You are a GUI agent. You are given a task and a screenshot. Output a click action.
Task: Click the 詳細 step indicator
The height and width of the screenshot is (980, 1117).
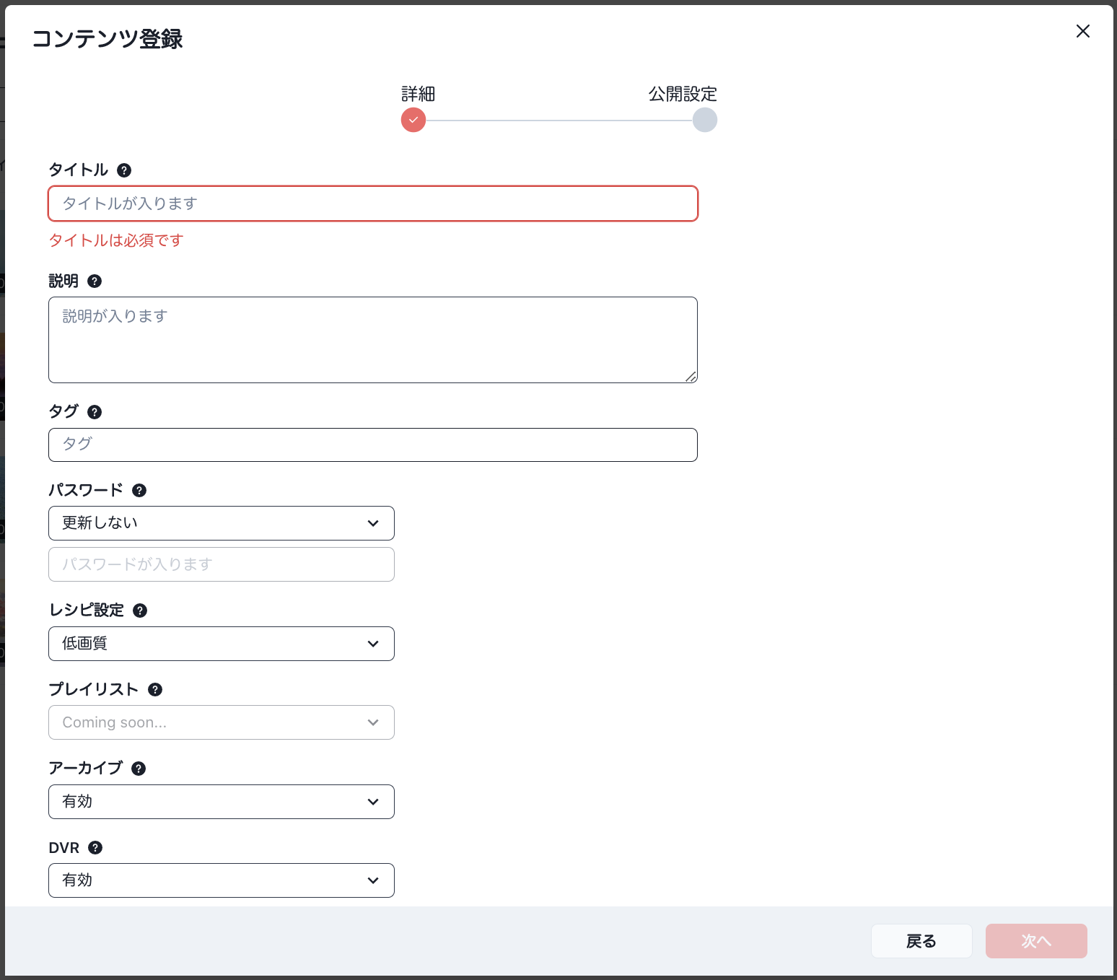tap(413, 120)
